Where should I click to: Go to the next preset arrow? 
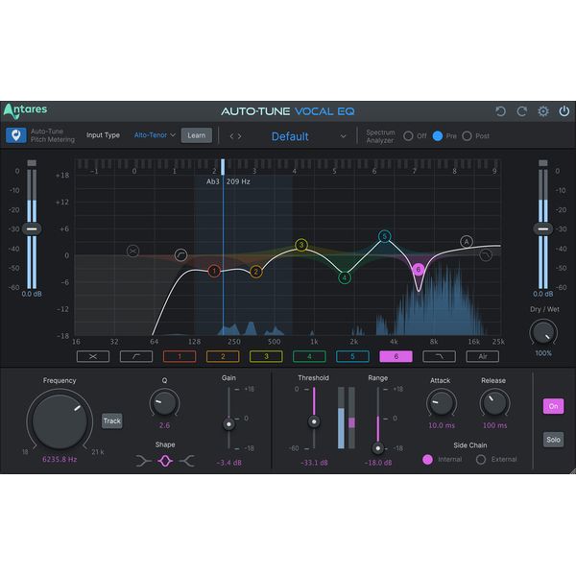coord(239,136)
